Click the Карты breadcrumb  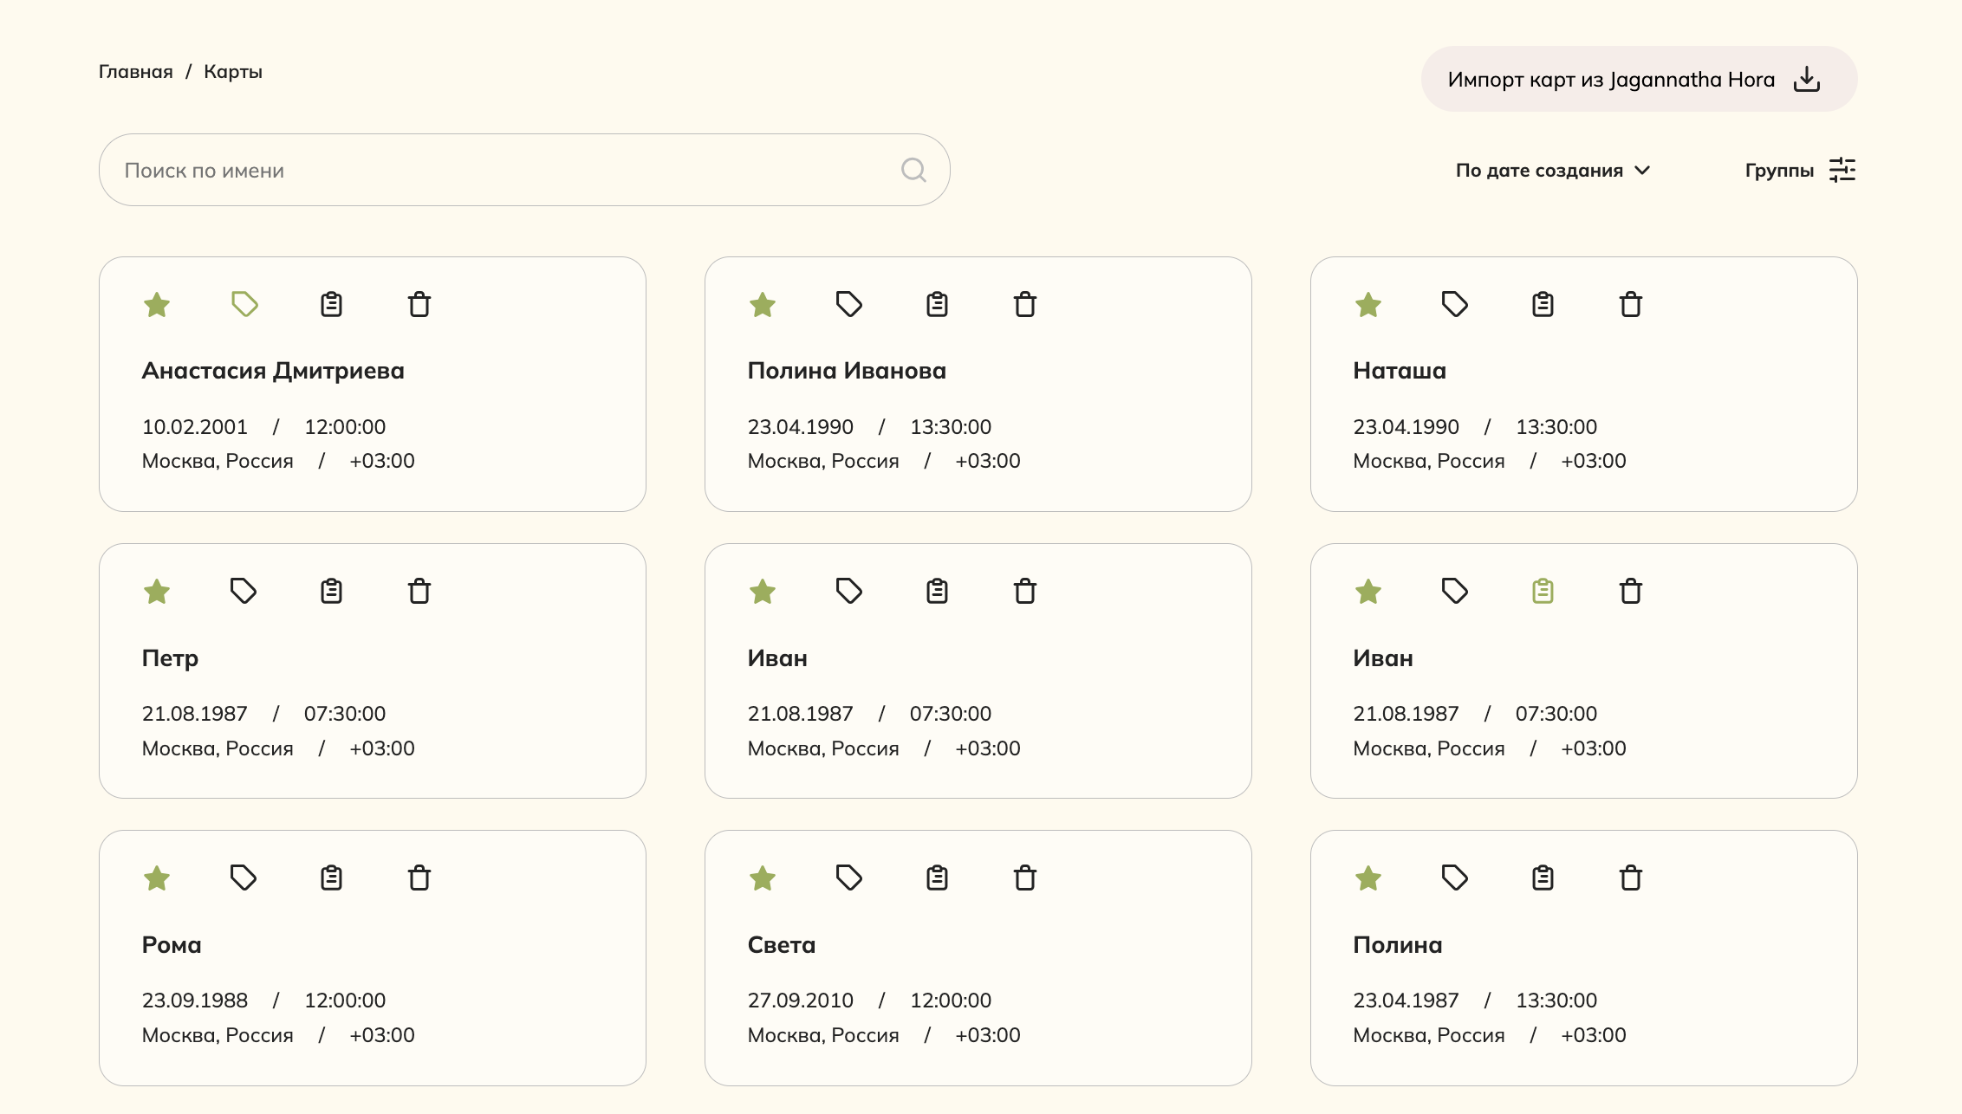pos(233,72)
